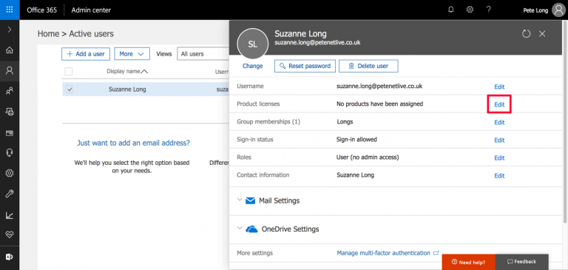Open Setup wrench icon in the sidebar
This screenshot has height=270, width=568.
pos(10,195)
